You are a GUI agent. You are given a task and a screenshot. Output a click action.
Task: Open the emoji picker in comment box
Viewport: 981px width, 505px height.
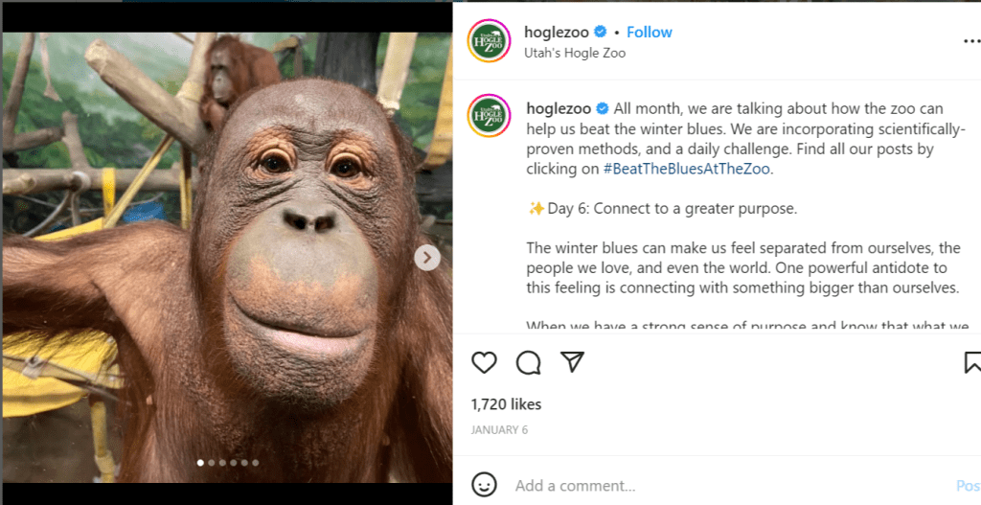pyautogui.click(x=486, y=485)
